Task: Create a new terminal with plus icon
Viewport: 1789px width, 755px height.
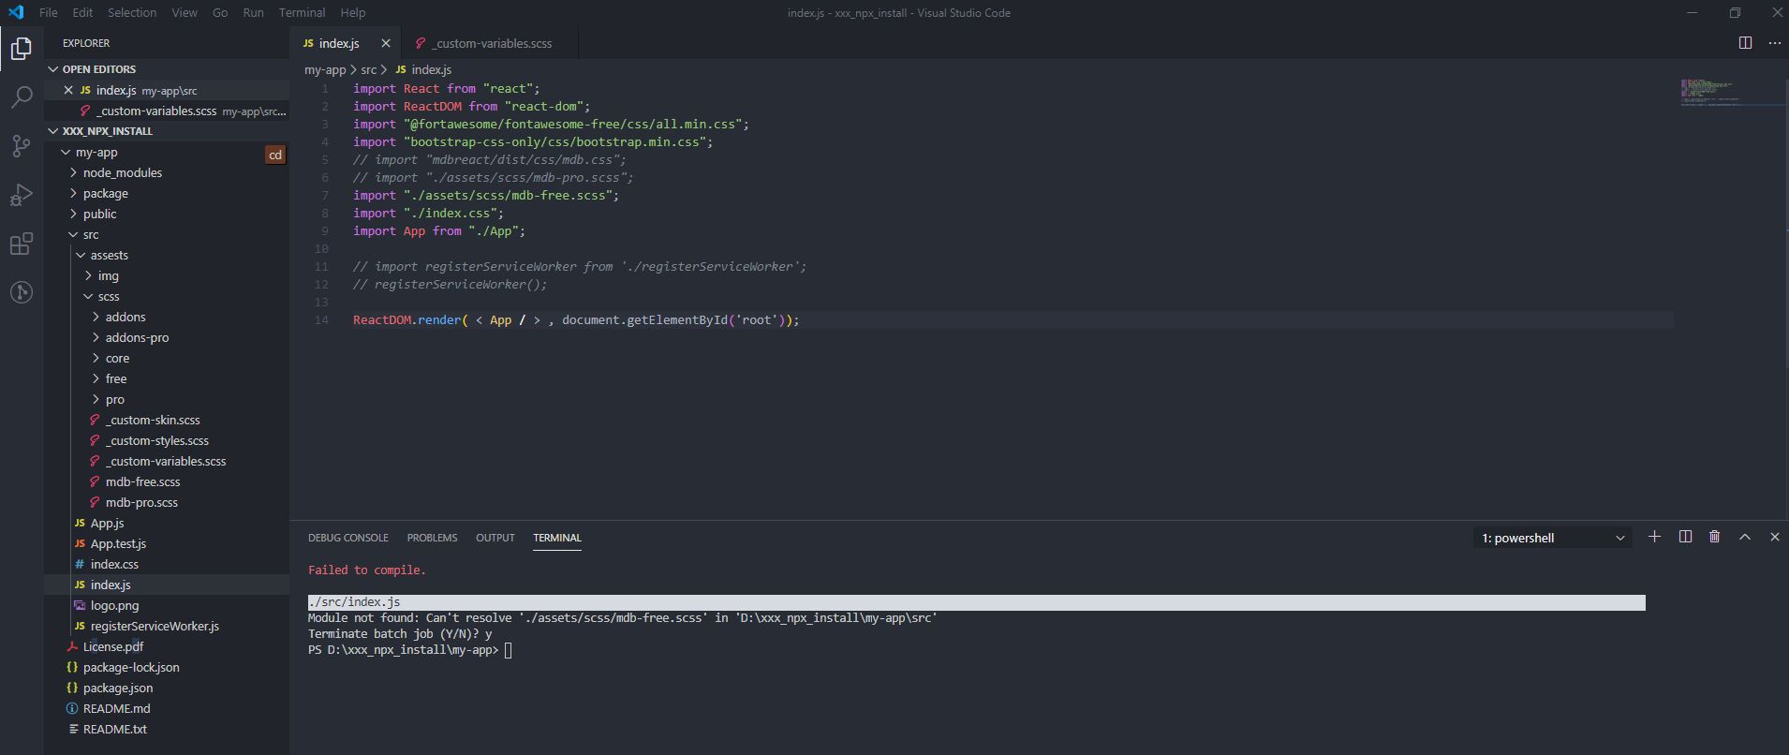Action: (1654, 537)
